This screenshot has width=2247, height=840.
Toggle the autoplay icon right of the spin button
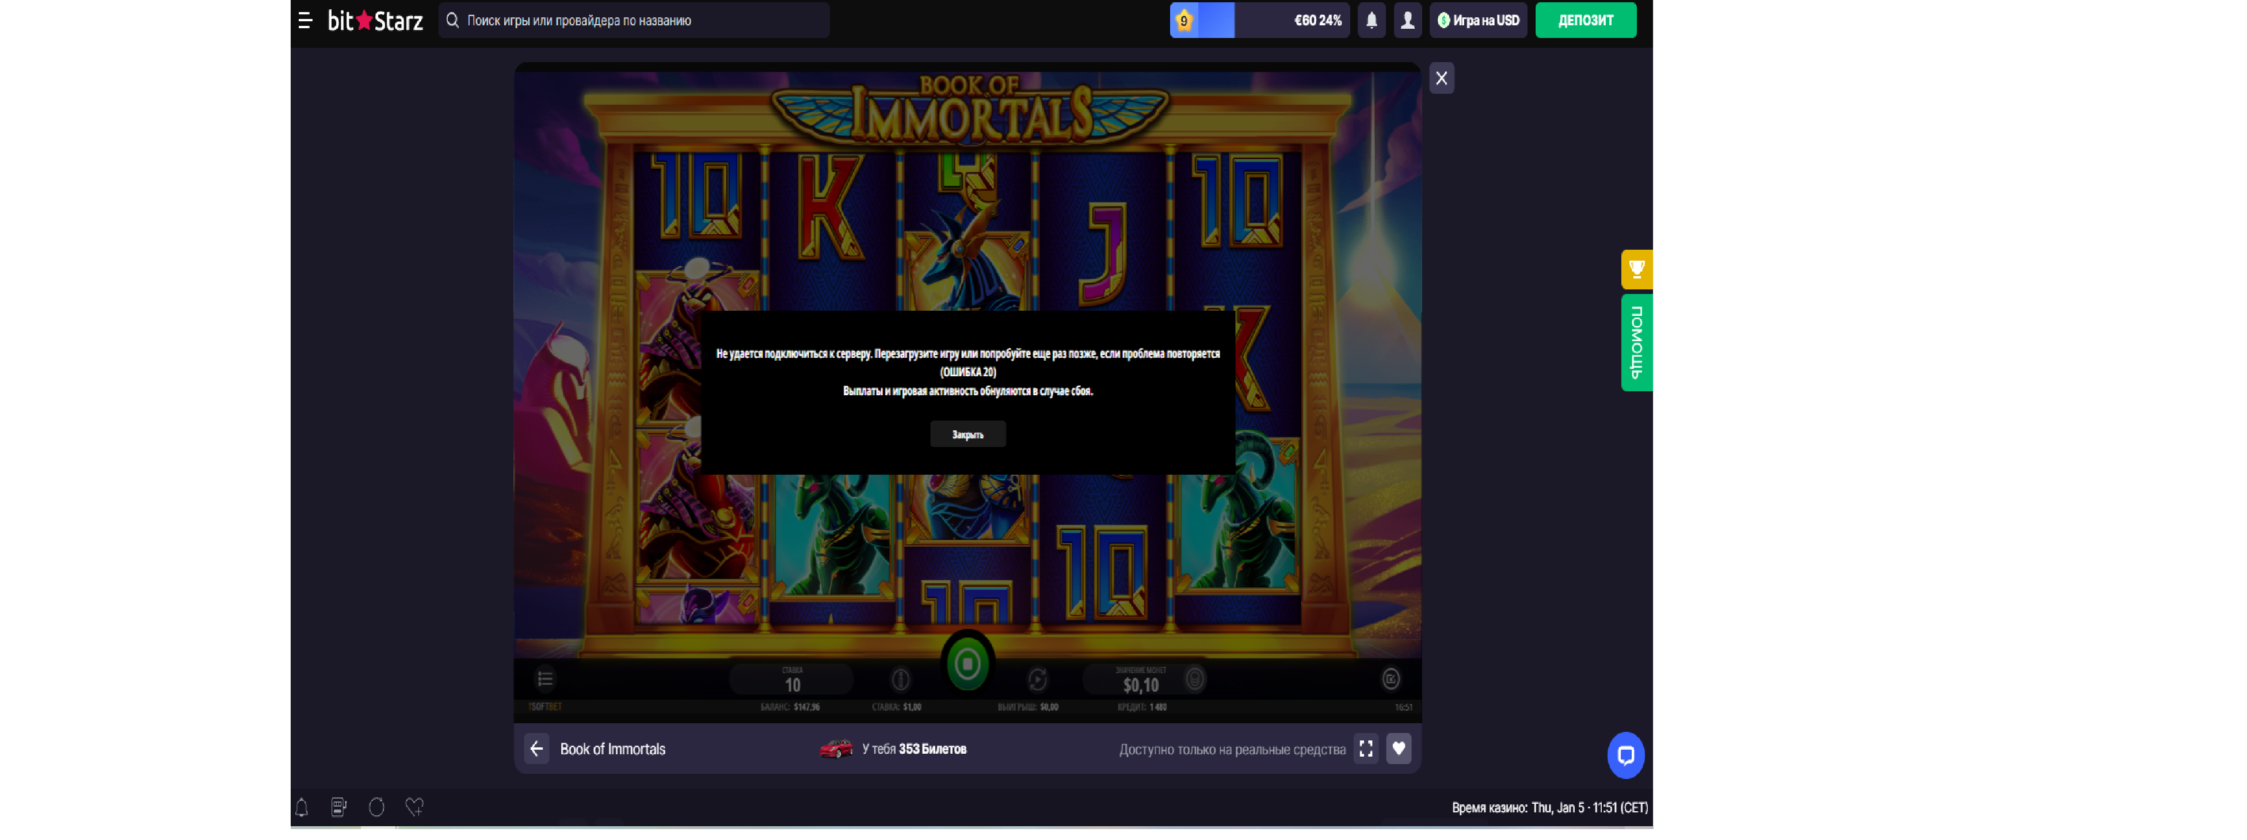click(1037, 679)
